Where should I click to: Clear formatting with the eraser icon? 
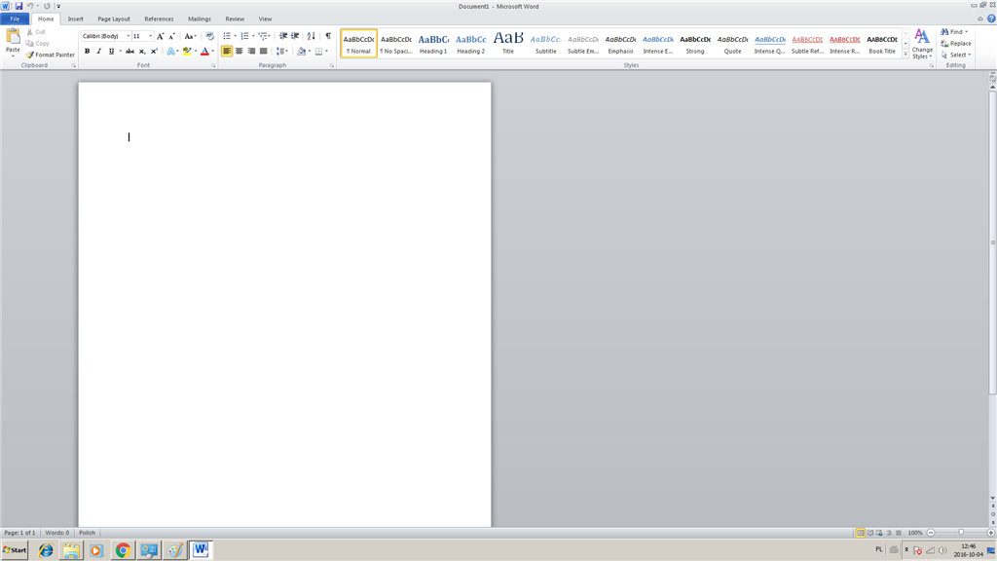tap(210, 36)
